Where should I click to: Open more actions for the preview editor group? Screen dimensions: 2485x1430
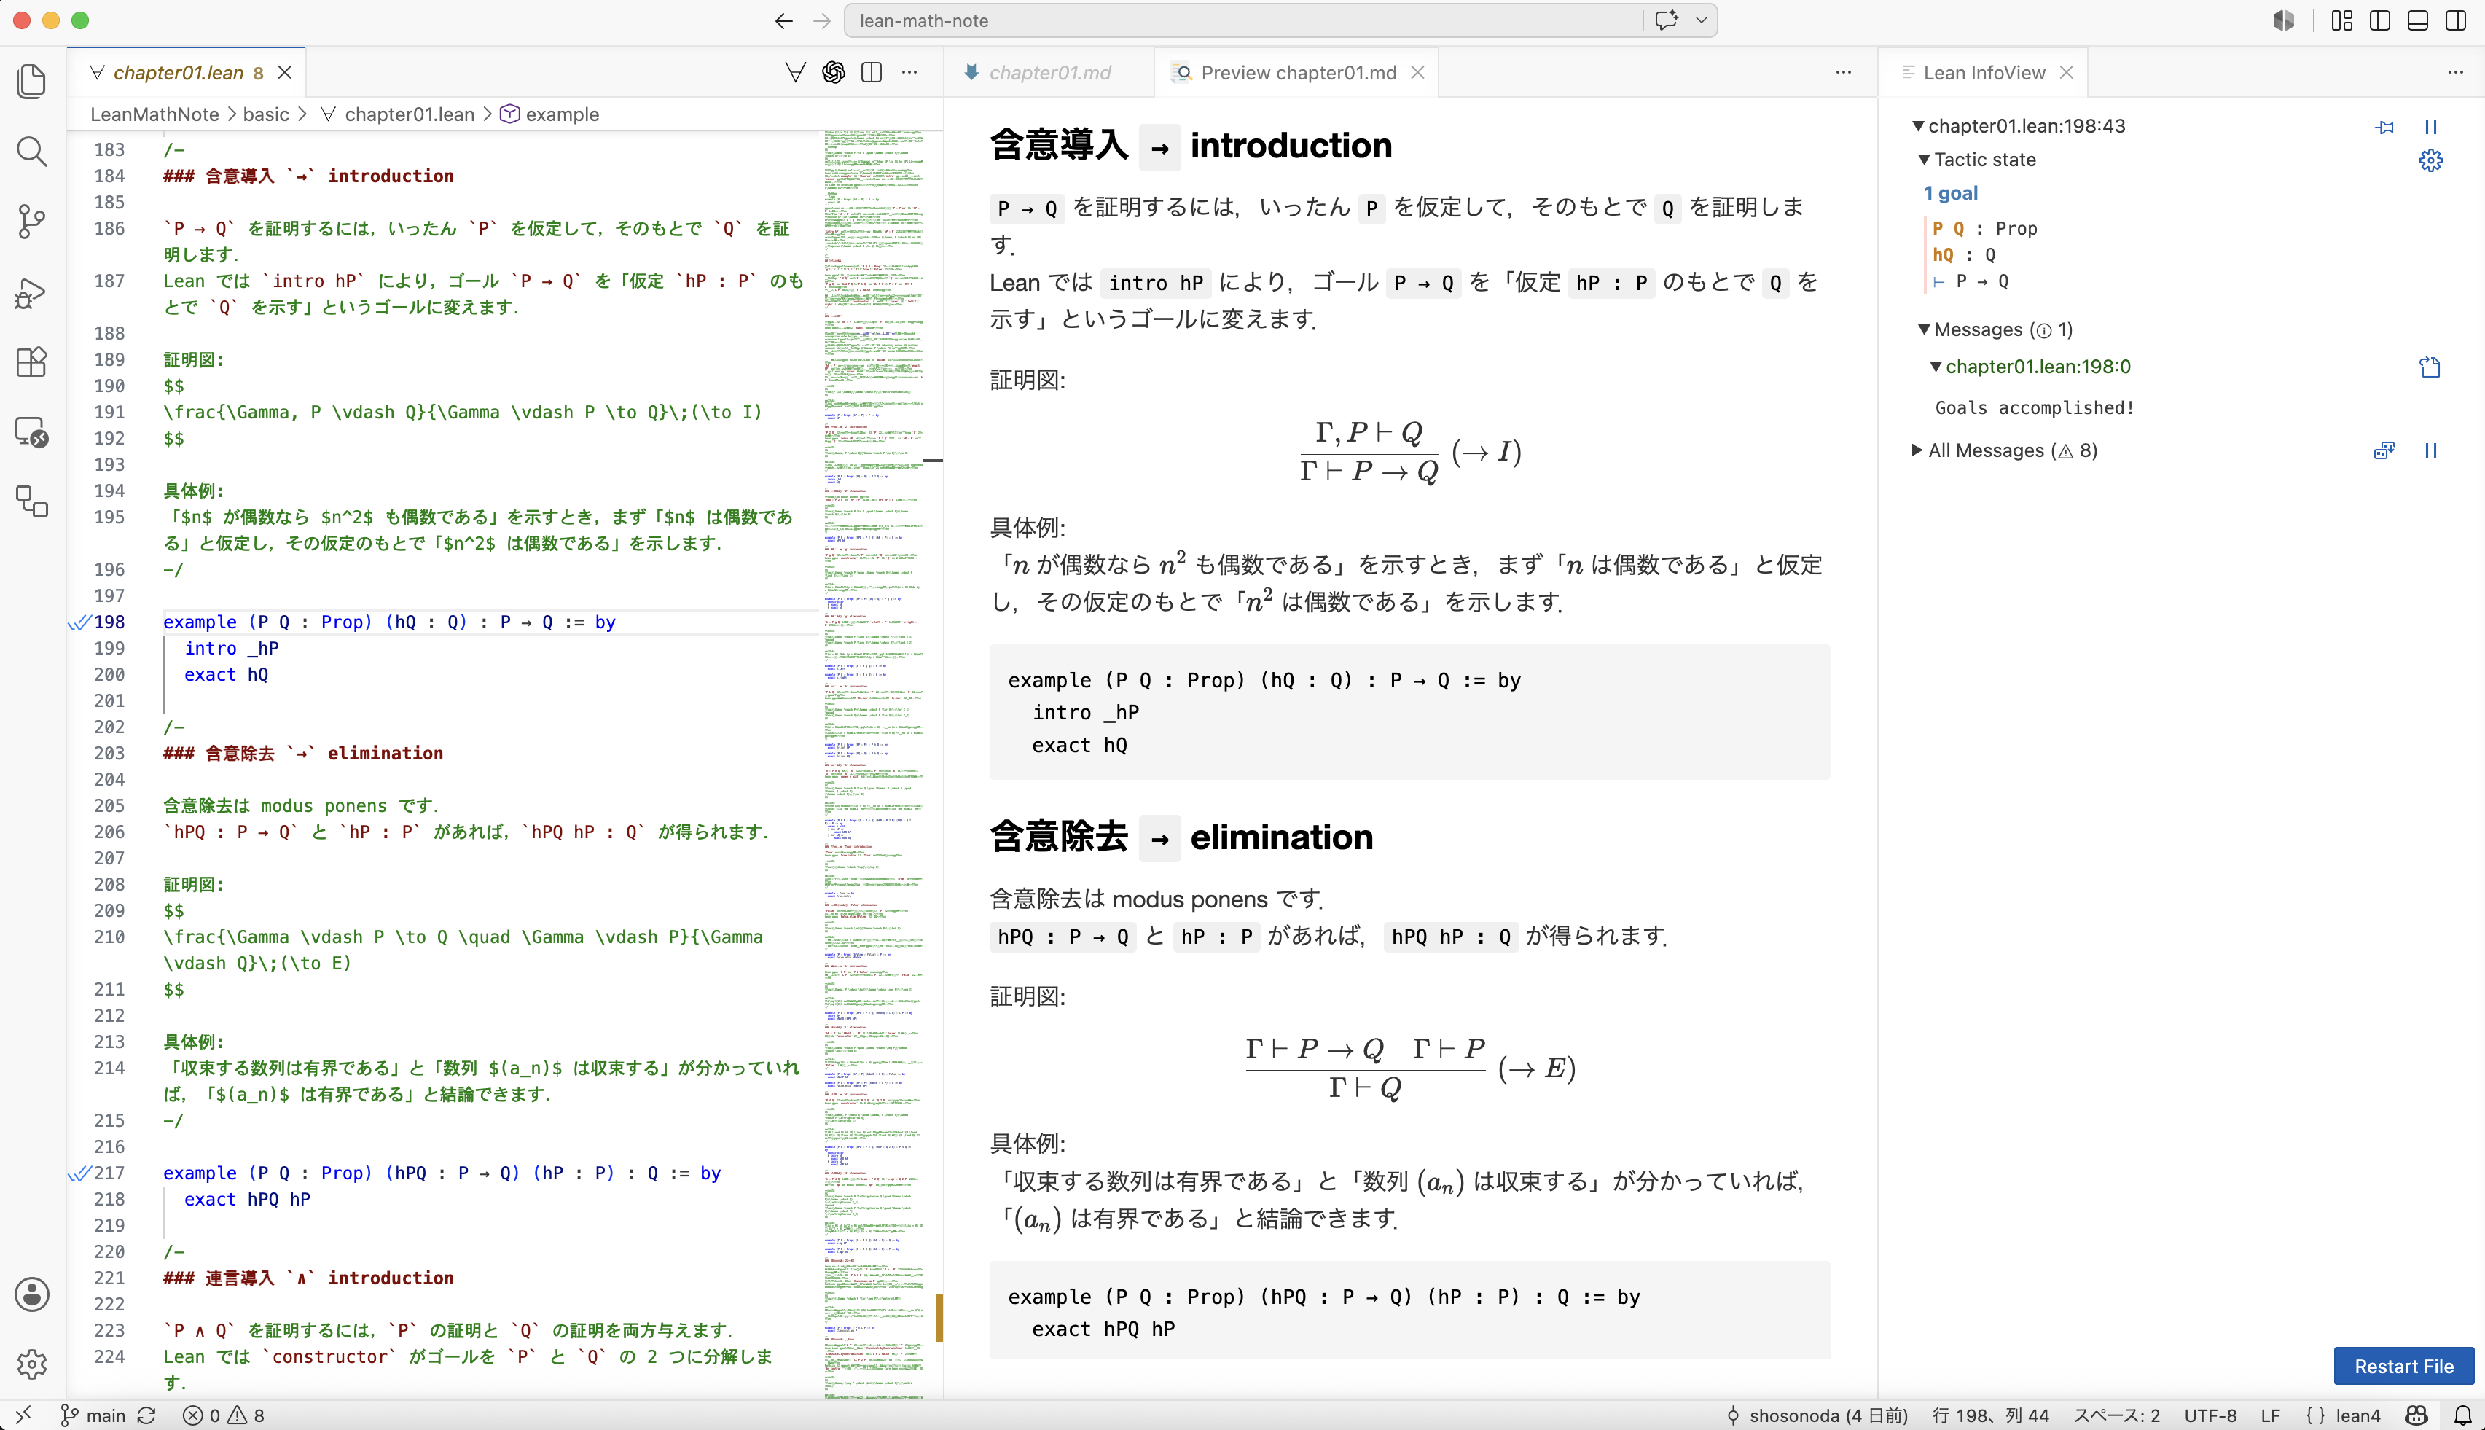(x=1843, y=73)
